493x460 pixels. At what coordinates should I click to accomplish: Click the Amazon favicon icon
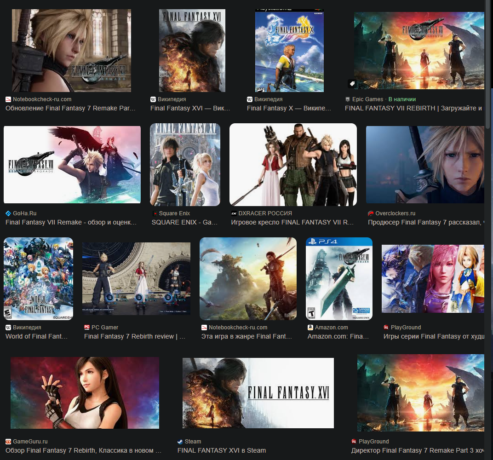pos(310,328)
